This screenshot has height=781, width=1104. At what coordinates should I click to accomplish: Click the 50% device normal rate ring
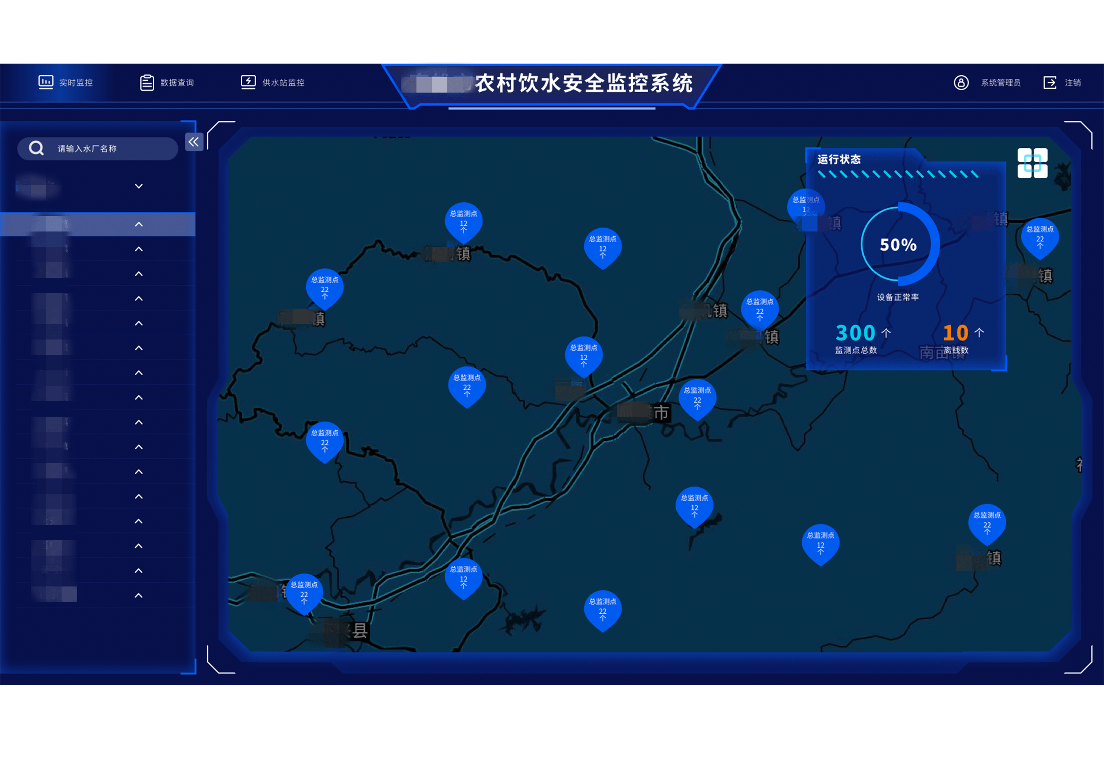[898, 245]
